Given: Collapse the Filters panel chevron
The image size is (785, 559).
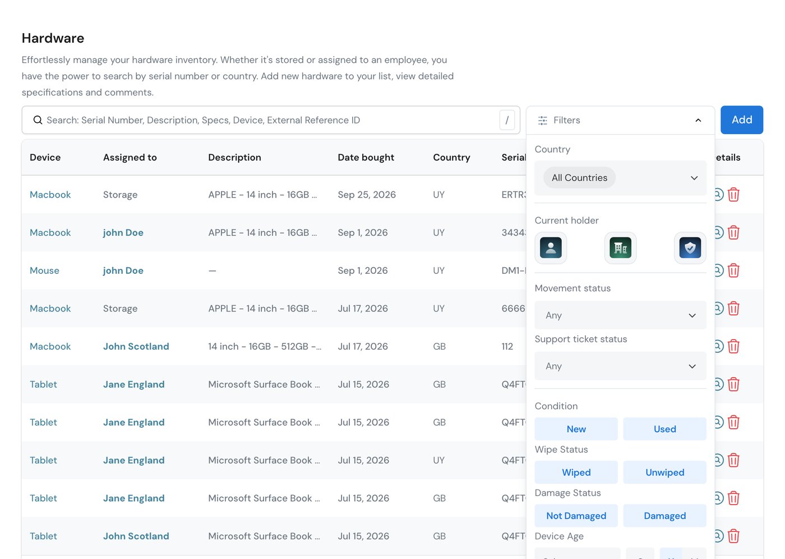Looking at the screenshot, I should pos(698,120).
